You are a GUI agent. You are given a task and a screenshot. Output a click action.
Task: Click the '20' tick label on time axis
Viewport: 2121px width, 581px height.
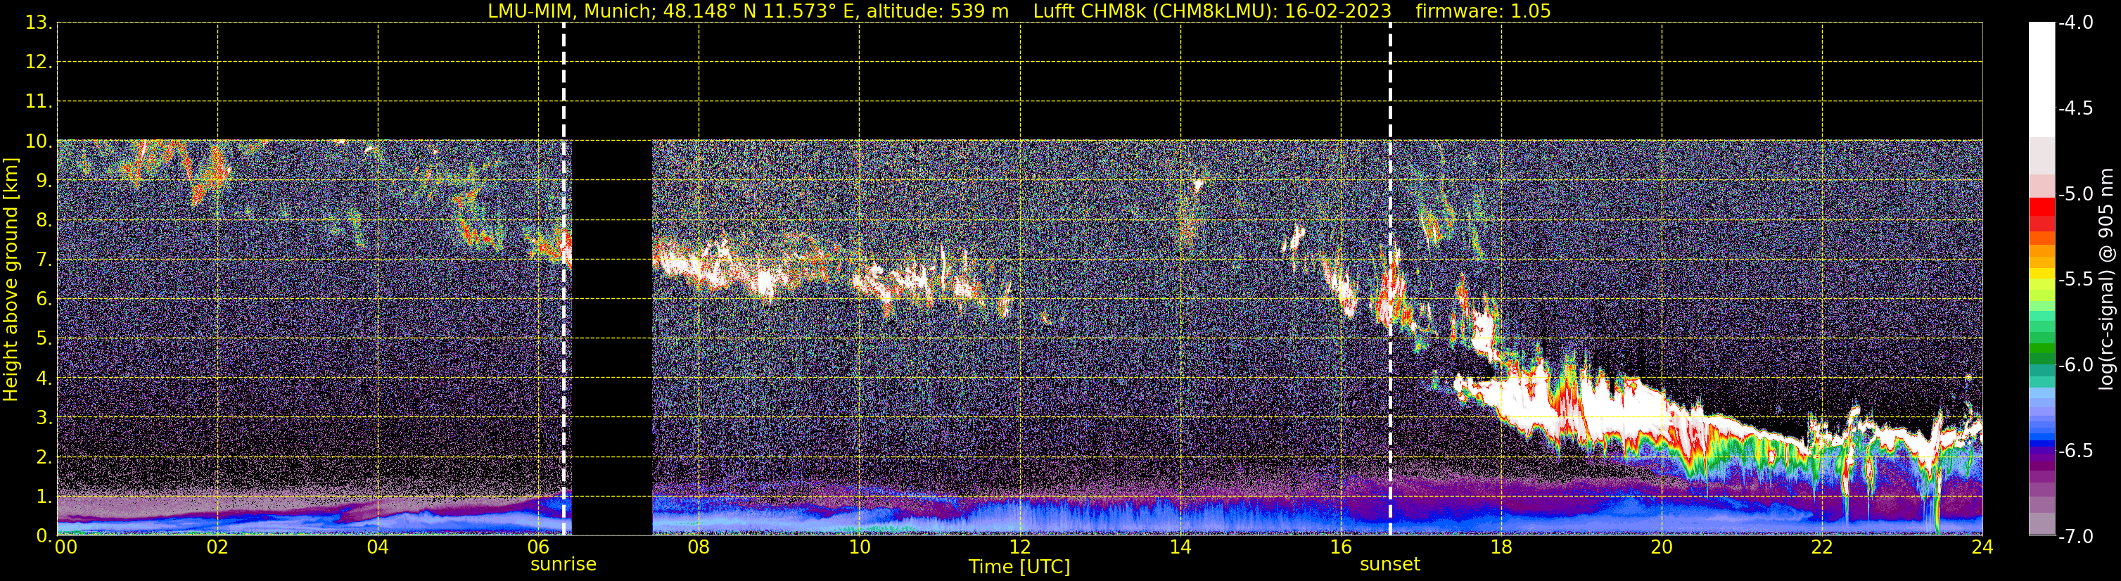pyautogui.click(x=1662, y=547)
